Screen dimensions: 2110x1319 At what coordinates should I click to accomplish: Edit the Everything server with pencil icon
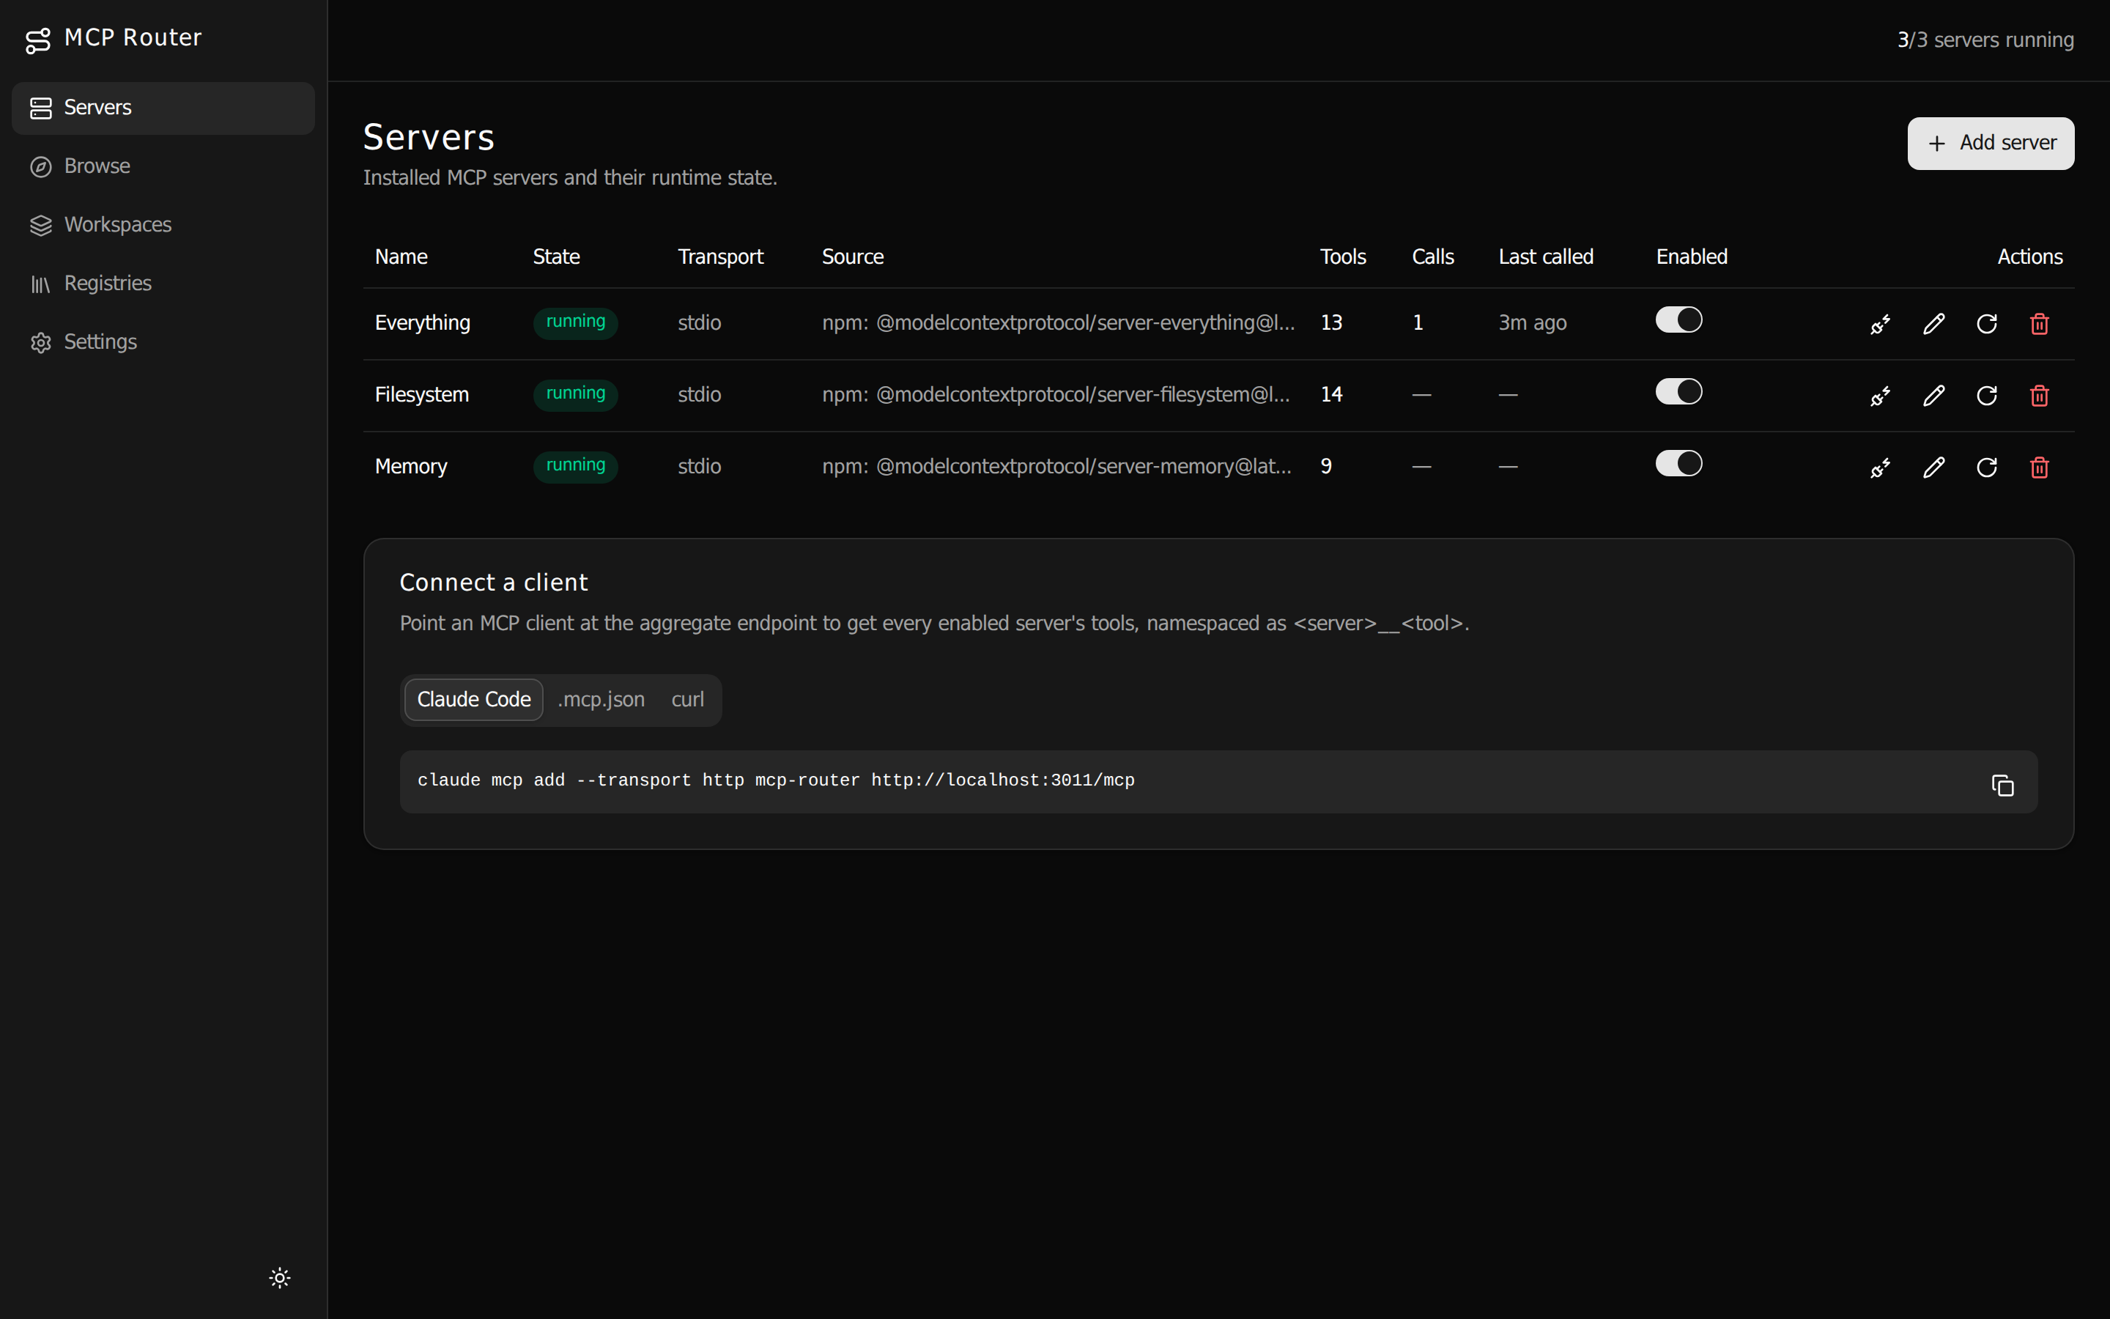[x=1934, y=325]
